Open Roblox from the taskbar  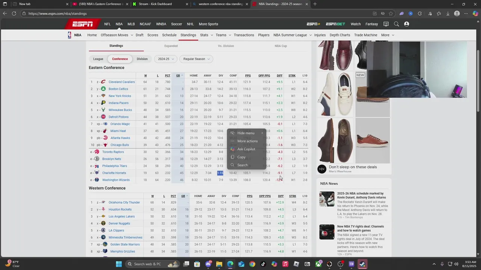point(296,264)
